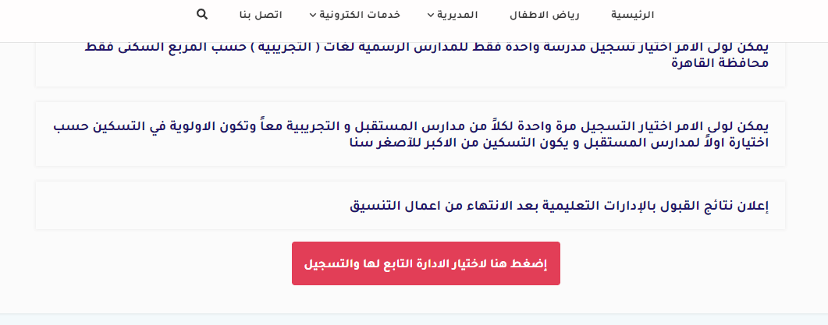The height and width of the screenshot is (325, 828).
Task: Click red button إضغط هنا لاختيار الادارة
Action: coord(425,263)
